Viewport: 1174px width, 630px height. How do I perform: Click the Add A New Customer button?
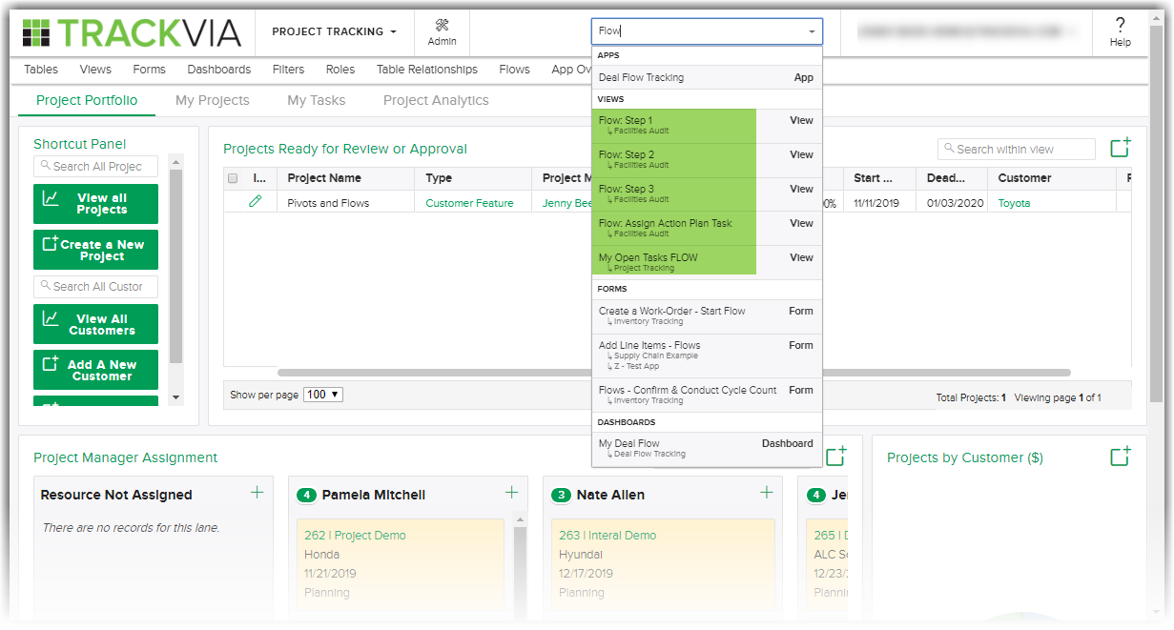(x=95, y=370)
